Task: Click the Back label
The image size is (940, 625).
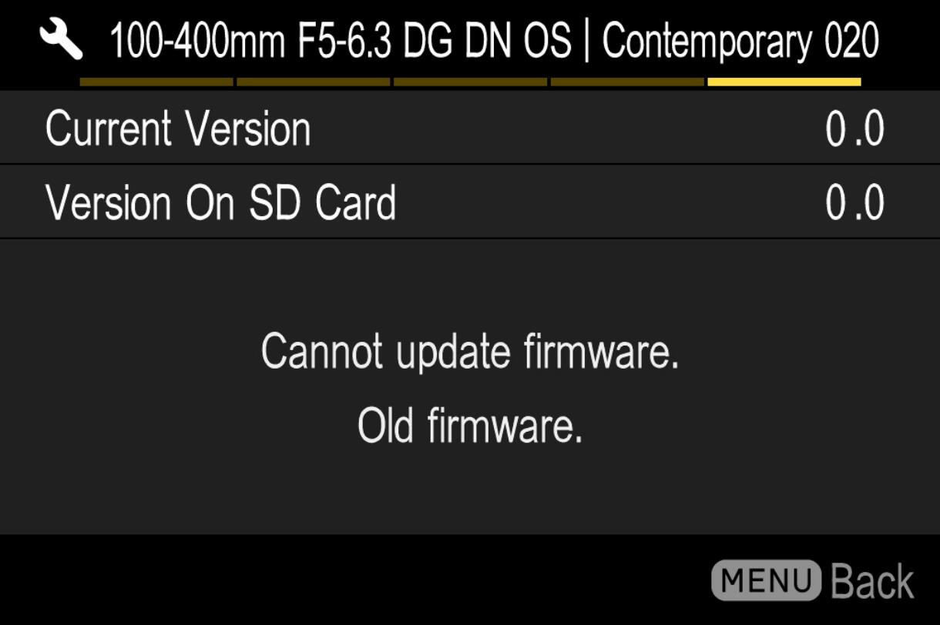Action: [873, 581]
